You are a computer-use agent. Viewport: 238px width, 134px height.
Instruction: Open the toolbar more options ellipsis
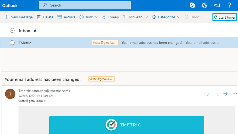[x=206, y=17]
